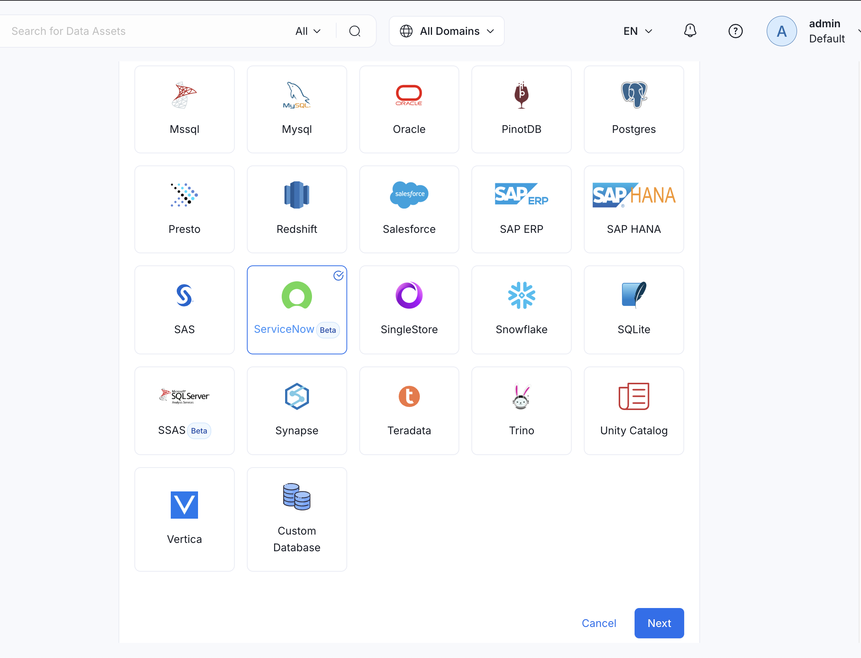The height and width of the screenshot is (658, 861).
Task: Click the Next button
Action: point(659,623)
